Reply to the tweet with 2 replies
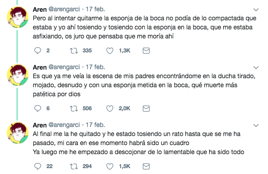 38,51
